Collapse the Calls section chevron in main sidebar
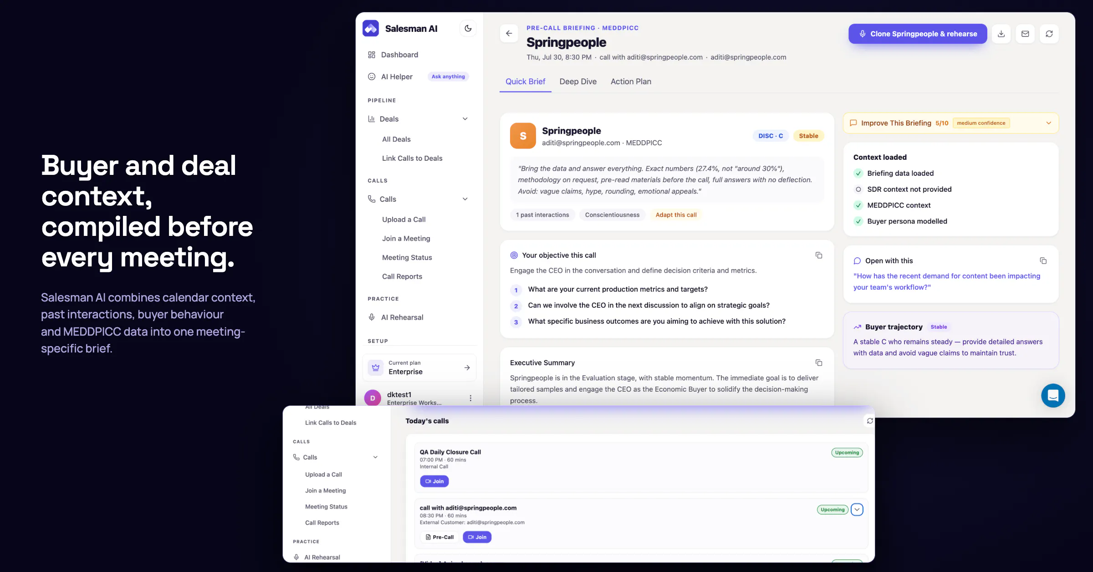The image size is (1093, 572). pyautogui.click(x=465, y=199)
